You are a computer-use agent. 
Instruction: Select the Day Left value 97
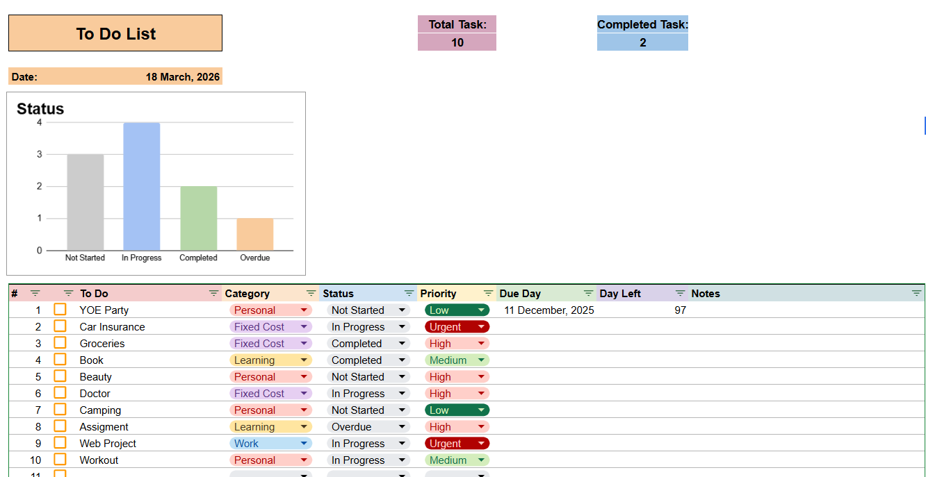tap(680, 310)
